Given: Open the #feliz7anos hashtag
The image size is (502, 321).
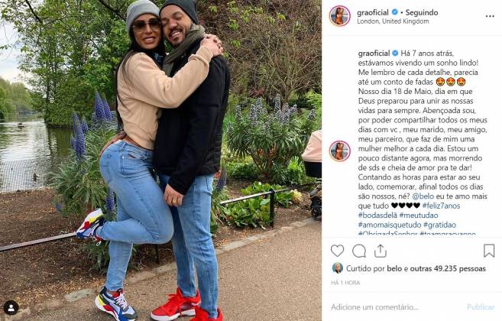Looking at the screenshot, I should [441, 206].
